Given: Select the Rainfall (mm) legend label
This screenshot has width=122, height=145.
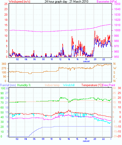Looking at the screenshot, I should (x=8, y=85).
